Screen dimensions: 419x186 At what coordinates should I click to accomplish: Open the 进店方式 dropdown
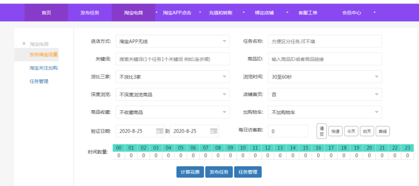pyautogui.click(x=172, y=41)
